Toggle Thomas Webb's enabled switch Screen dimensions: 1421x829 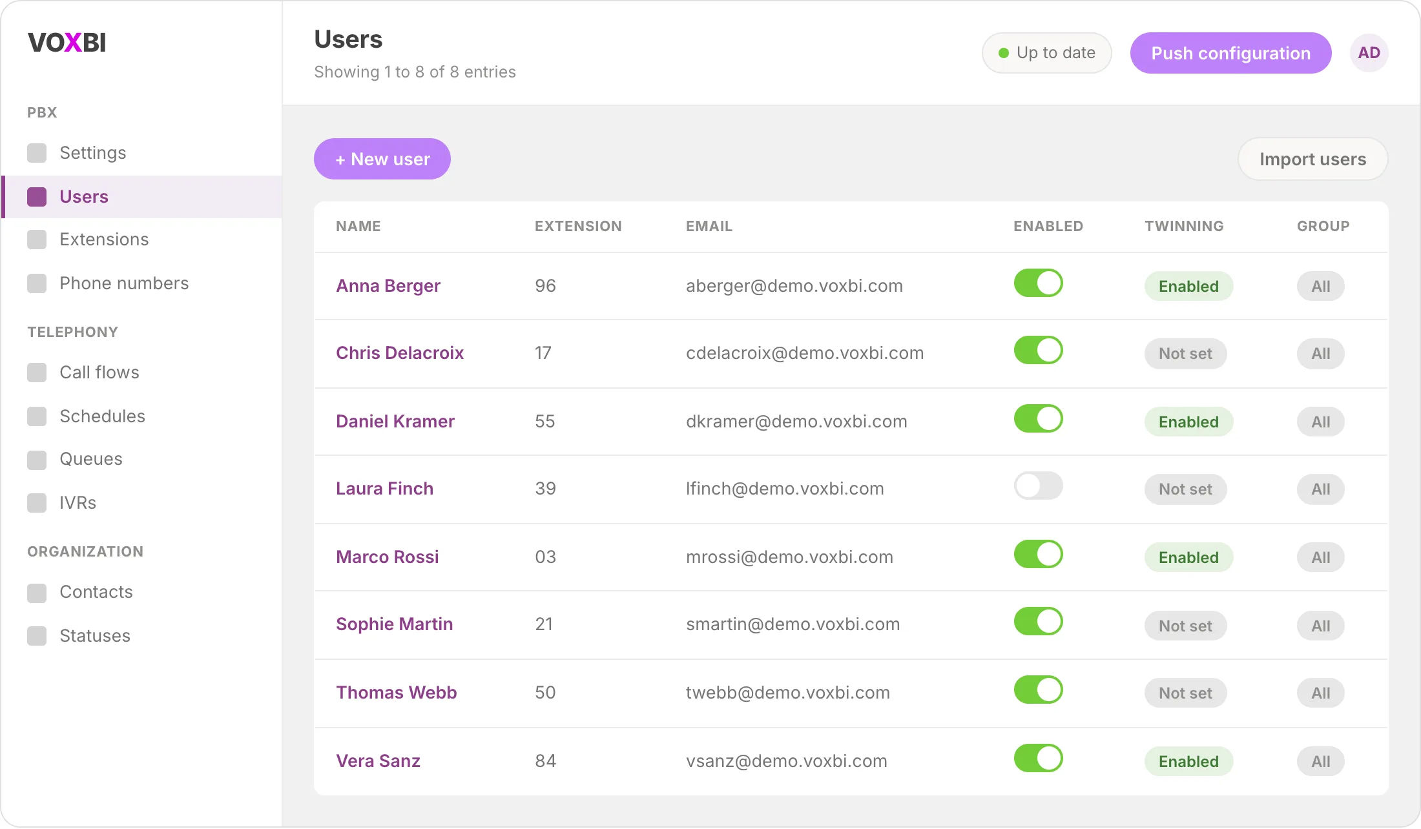pyautogui.click(x=1038, y=690)
